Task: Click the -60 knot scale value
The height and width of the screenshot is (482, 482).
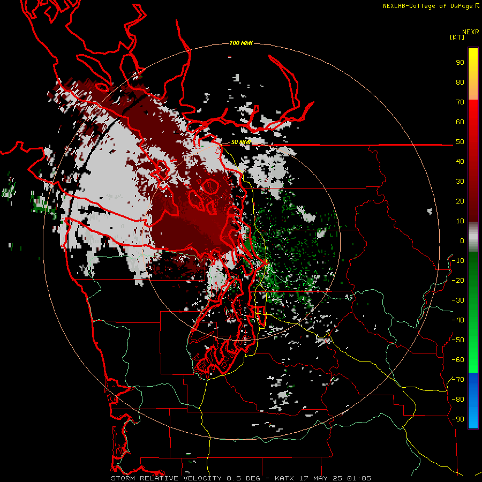Action: tap(458, 360)
